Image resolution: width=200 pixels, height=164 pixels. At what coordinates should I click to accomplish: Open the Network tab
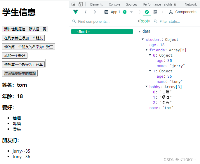191,4
